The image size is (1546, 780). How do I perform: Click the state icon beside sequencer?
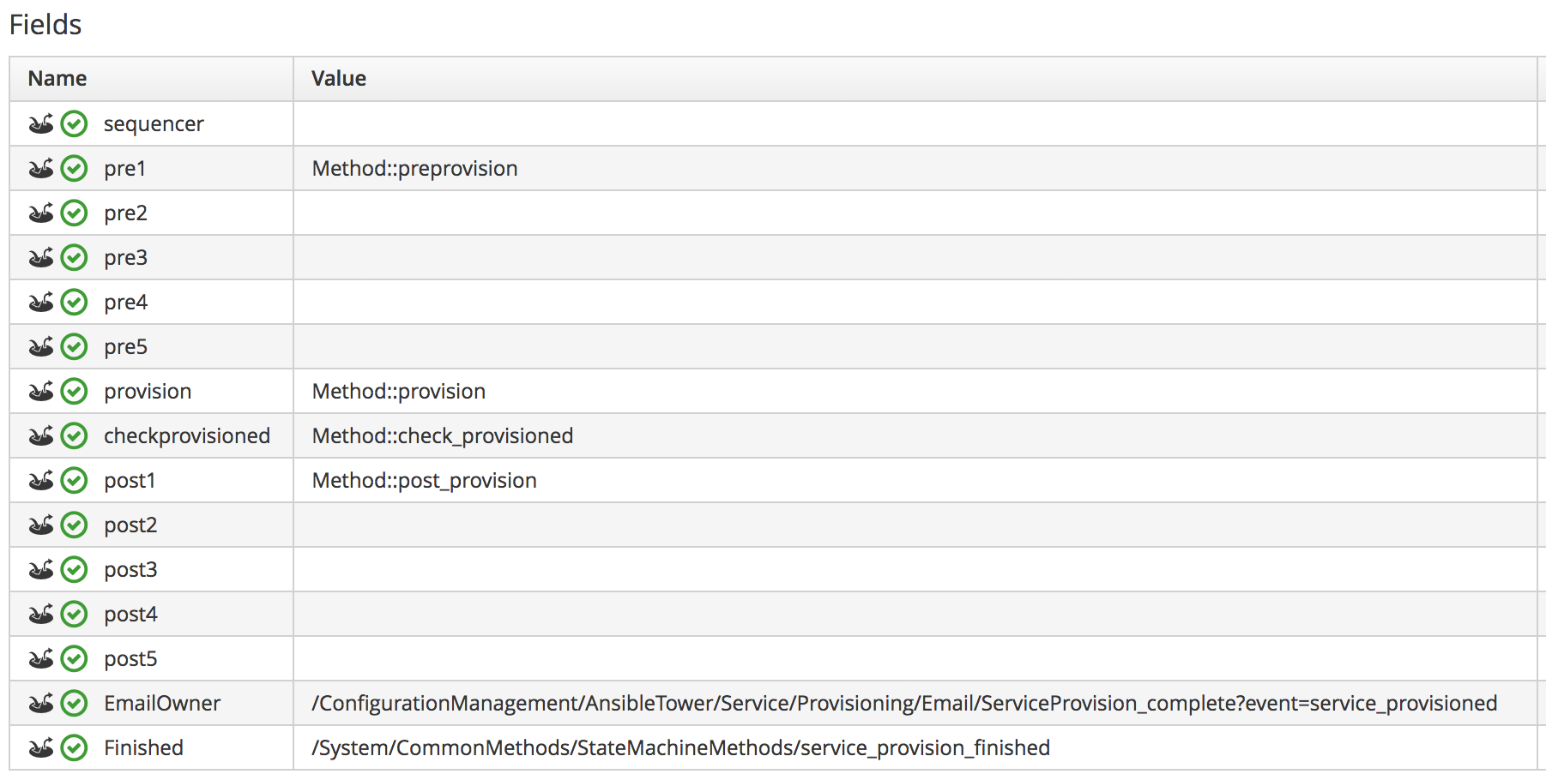[x=40, y=124]
